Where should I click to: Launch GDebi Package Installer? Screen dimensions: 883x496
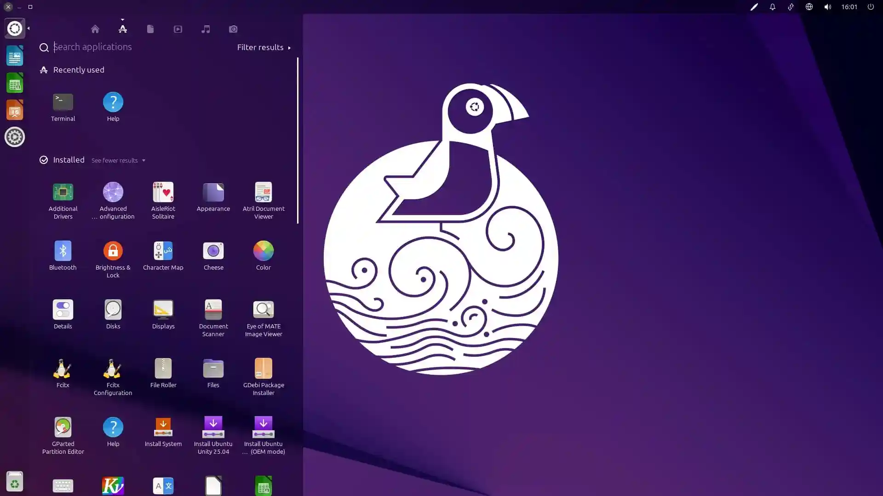263,368
